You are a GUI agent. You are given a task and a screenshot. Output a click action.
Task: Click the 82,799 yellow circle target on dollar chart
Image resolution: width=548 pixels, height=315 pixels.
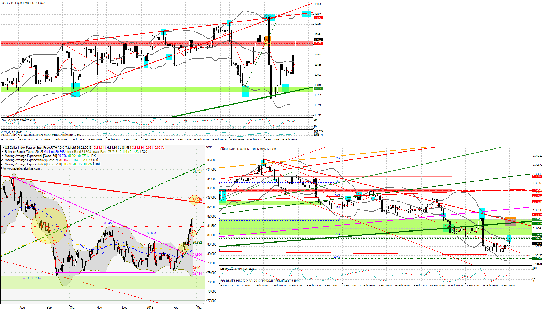coord(195,200)
